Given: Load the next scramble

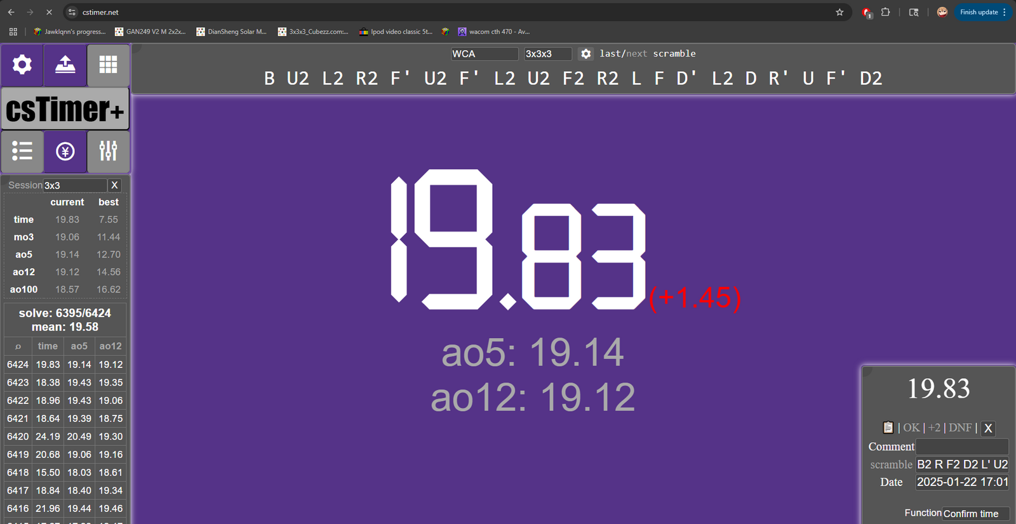Looking at the screenshot, I should point(637,54).
